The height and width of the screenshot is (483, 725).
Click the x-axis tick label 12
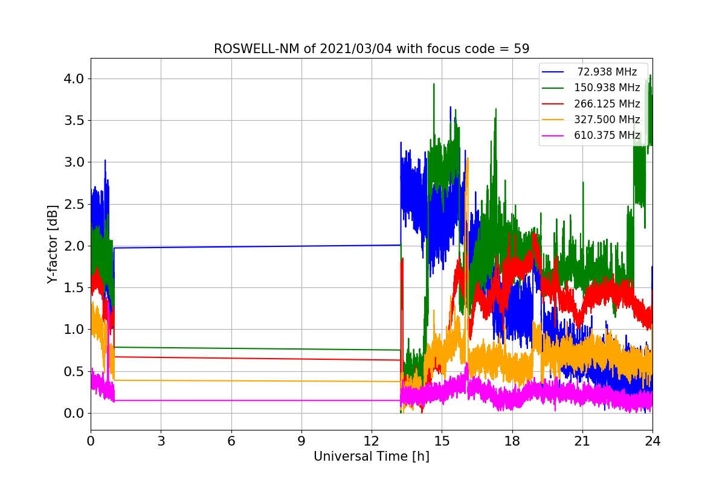tap(372, 441)
